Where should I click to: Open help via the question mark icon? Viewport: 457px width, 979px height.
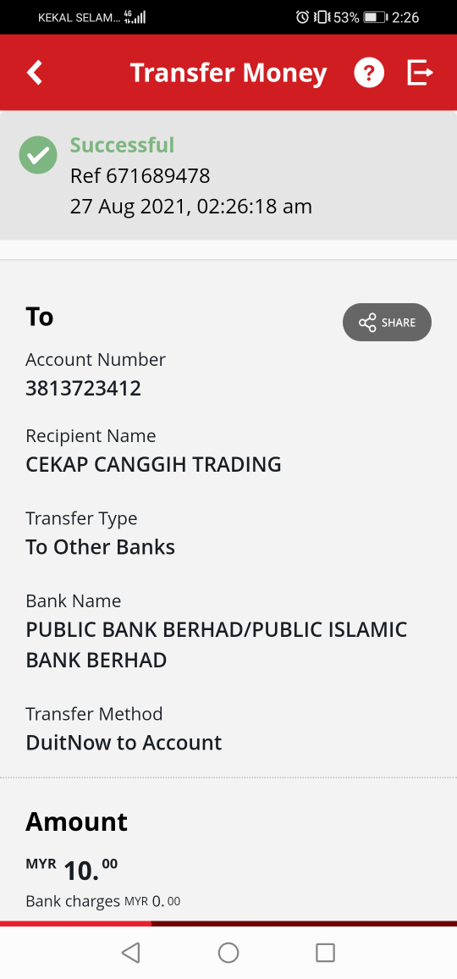point(369,73)
